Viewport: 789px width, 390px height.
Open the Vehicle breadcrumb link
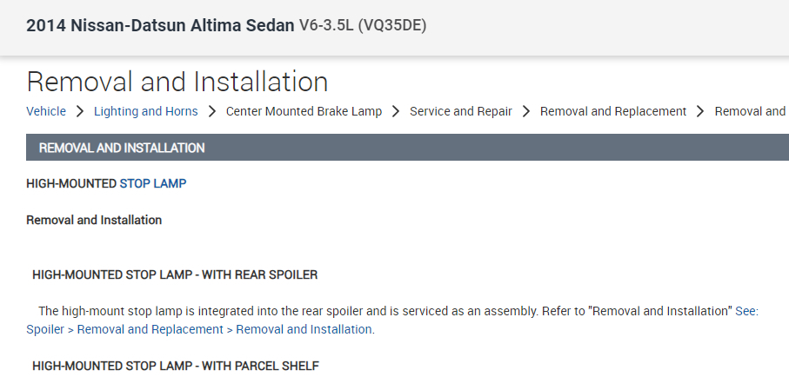pyautogui.click(x=46, y=111)
